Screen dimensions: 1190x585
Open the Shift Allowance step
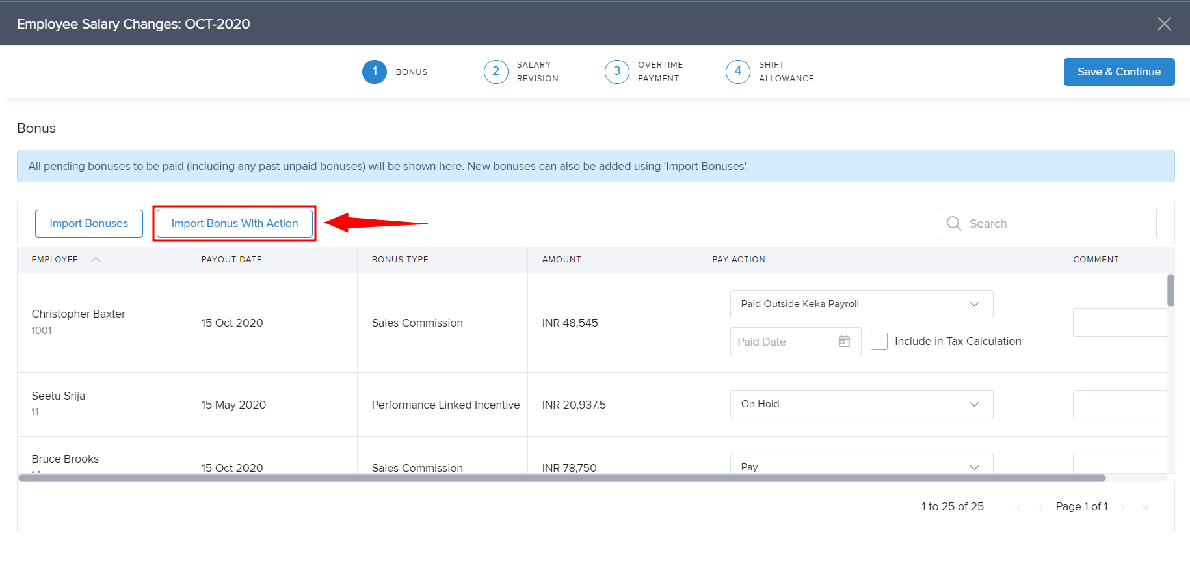coord(738,72)
